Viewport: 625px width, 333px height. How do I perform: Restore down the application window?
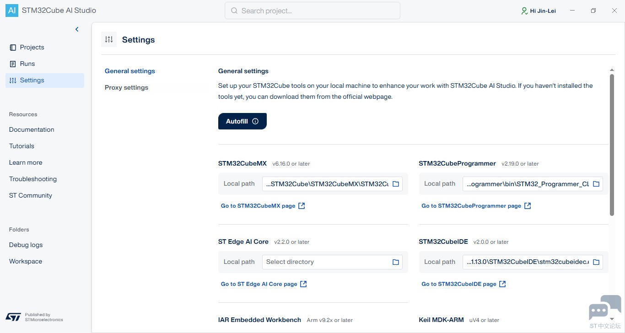[593, 11]
